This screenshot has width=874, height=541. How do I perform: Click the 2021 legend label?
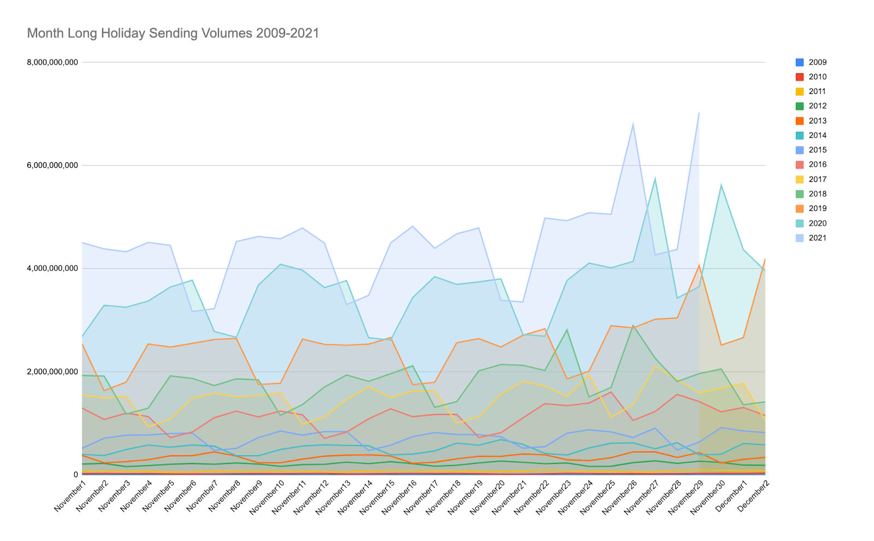(x=817, y=238)
